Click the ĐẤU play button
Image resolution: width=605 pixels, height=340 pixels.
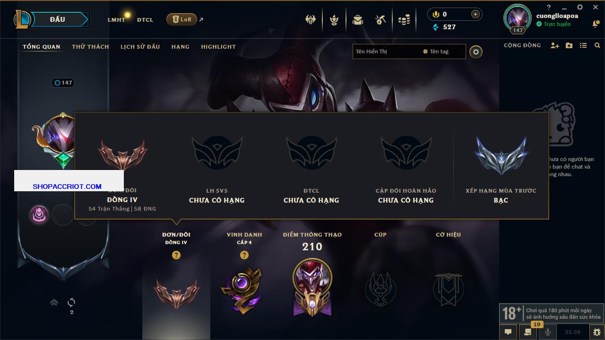pyautogui.click(x=57, y=19)
